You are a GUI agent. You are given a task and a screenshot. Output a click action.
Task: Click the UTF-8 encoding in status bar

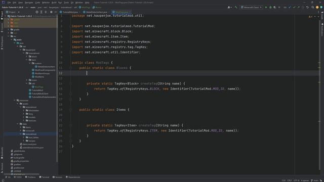point(296,180)
